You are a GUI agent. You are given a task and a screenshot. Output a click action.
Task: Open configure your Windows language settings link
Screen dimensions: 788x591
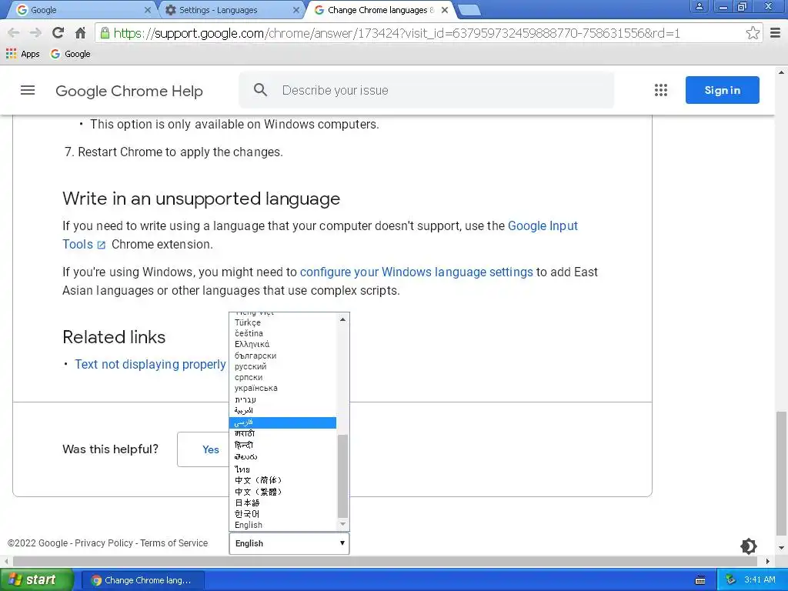[416, 272]
